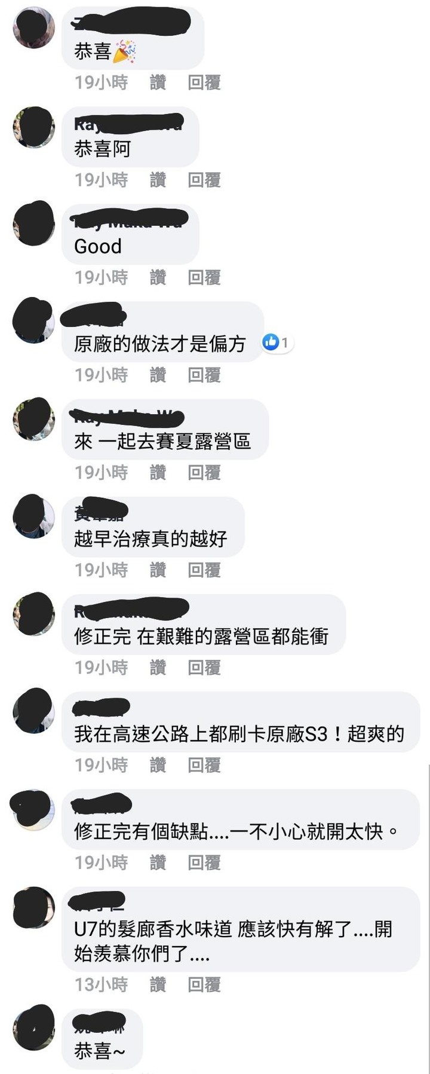Open commenter name above 恭喜阿

[x=128, y=124]
